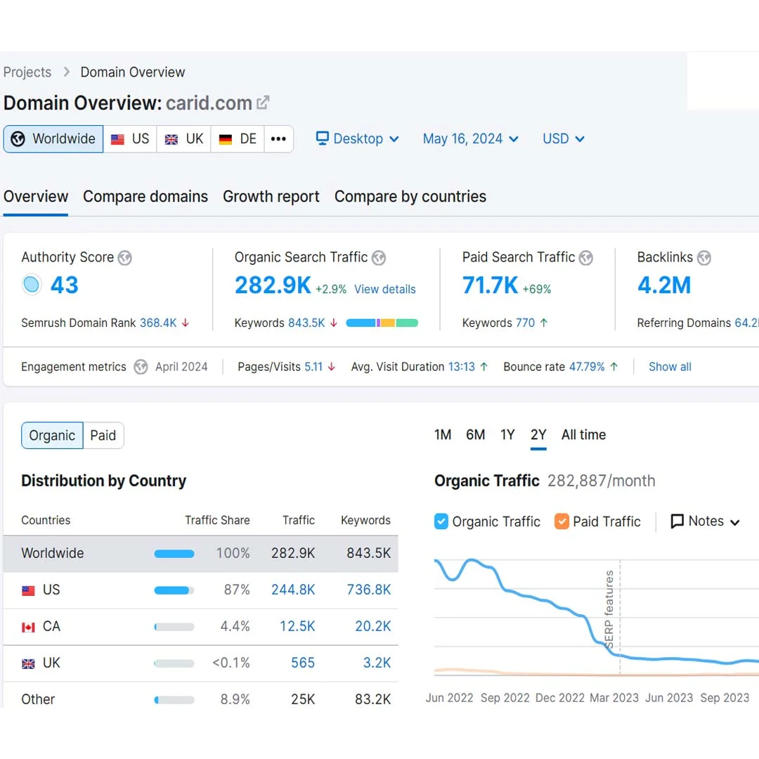759x759 pixels.
Task: Toggle the Organic Traffic checkbox
Action: [x=441, y=521]
